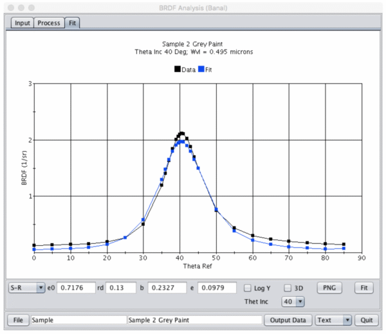Screen dimensions: 386x334
Task: Select the Fit tab
Action: coord(71,23)
